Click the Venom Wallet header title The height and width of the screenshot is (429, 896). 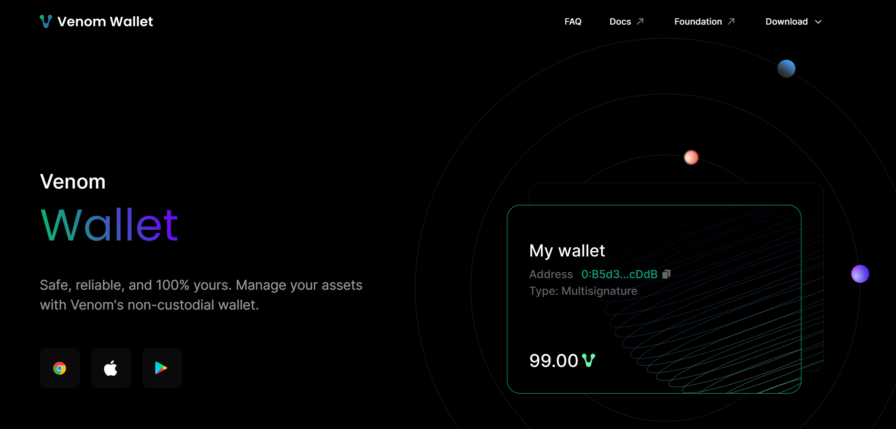(x=105, y=21)
